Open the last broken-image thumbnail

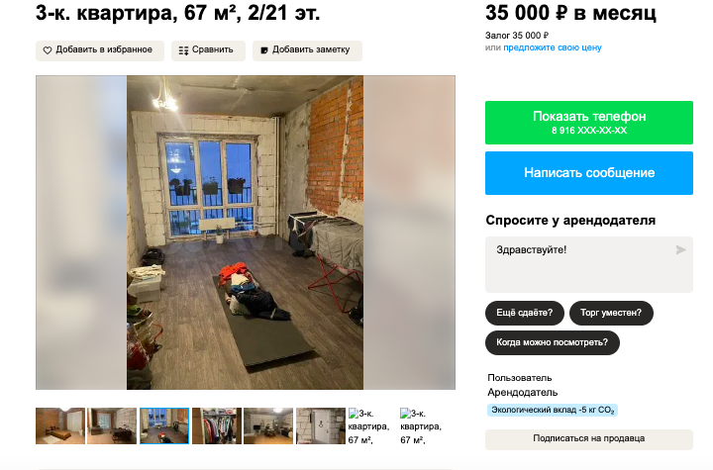pos(421,426)
